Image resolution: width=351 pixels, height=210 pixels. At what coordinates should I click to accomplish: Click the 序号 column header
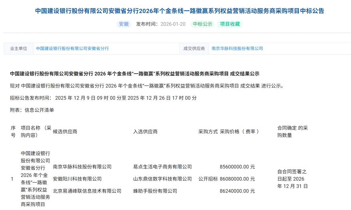tap(13, 132)
